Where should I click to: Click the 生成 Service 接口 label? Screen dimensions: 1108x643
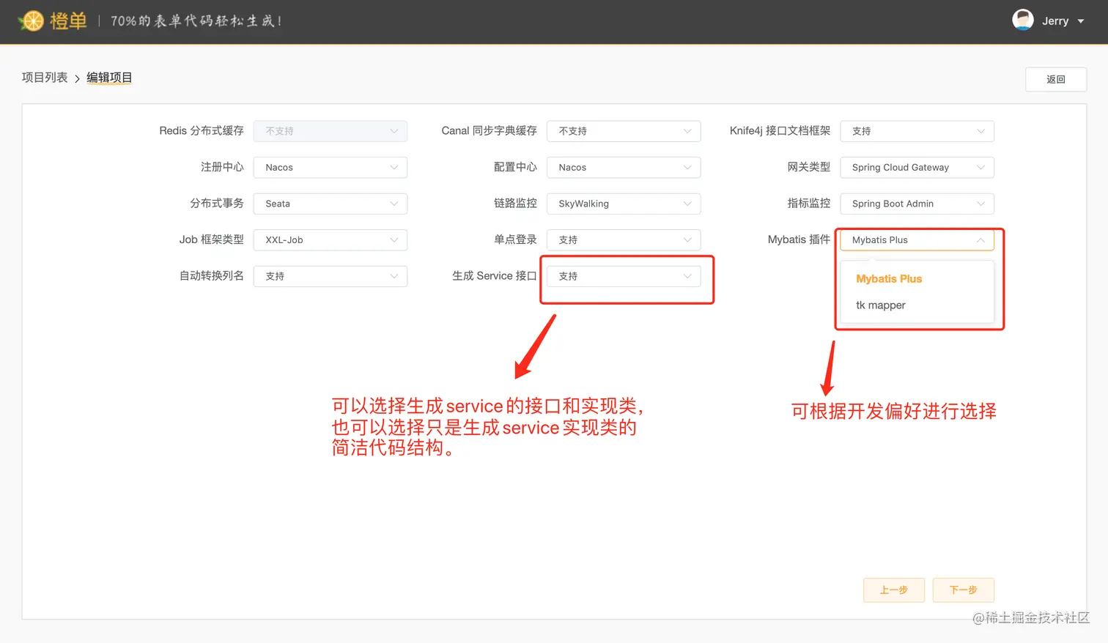(x=495, y=276)
